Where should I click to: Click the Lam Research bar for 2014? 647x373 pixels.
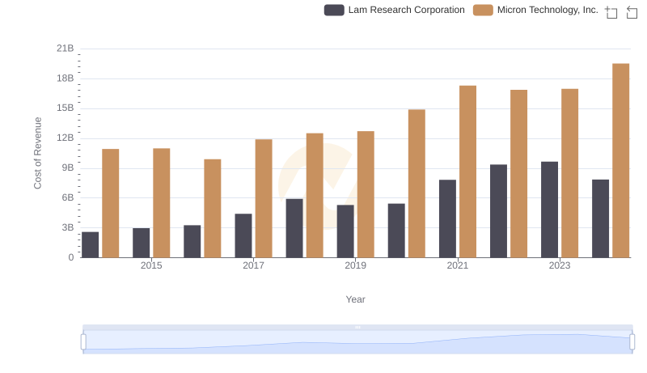pyautogui.click(x=90, y=244)
